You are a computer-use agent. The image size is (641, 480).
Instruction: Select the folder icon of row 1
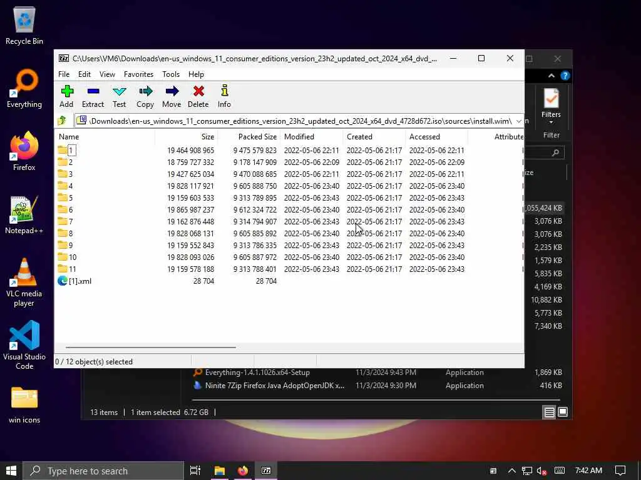coord(62,150)
